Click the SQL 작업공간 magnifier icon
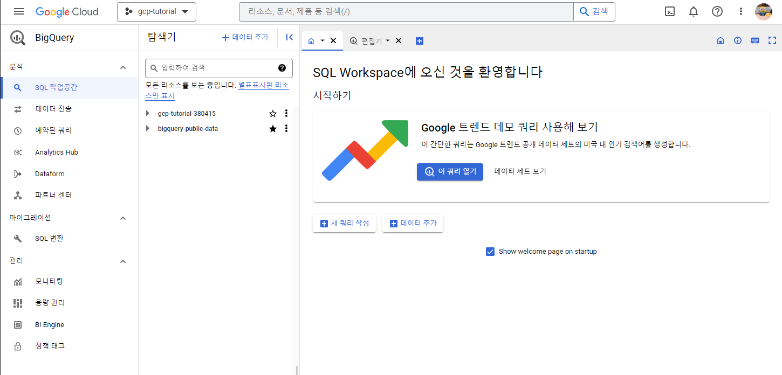The image size is (782, 375). click(18, 88)
